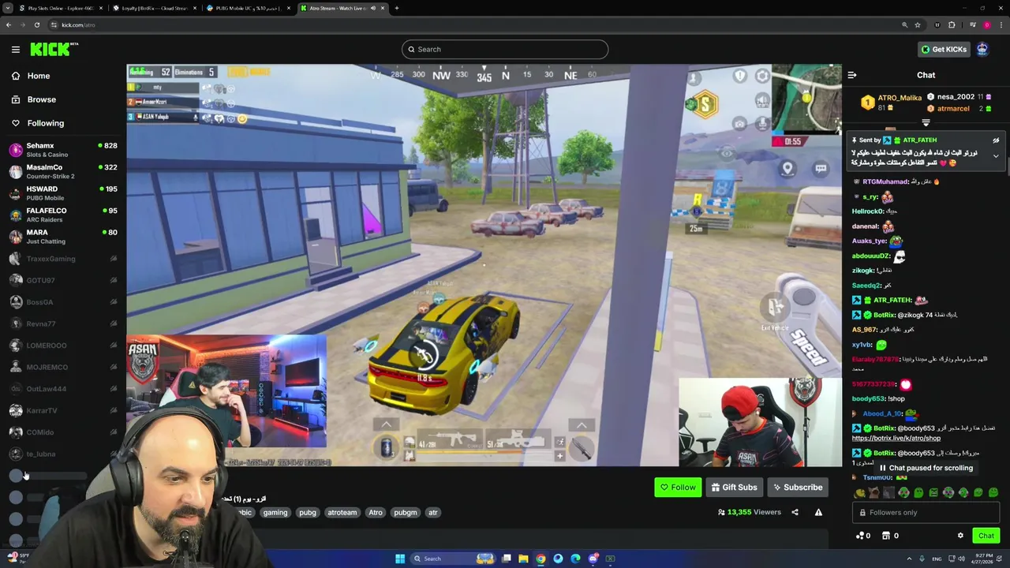Click the Follow button
Image resolution: width=1010 pixels, height=568 pixels.
click(678, 487)
